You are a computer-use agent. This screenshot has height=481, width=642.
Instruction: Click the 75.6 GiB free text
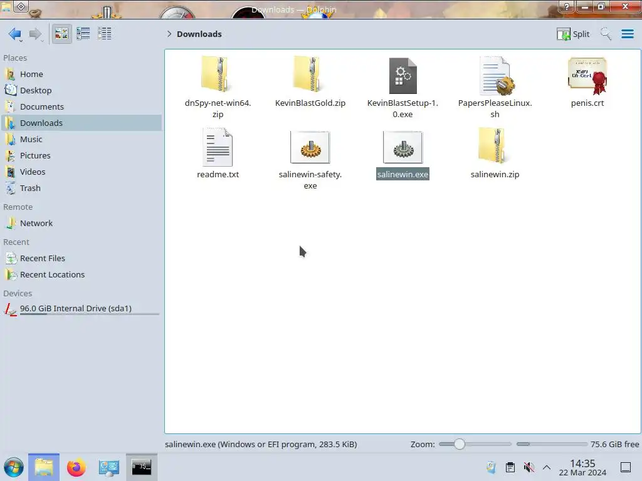614,444
